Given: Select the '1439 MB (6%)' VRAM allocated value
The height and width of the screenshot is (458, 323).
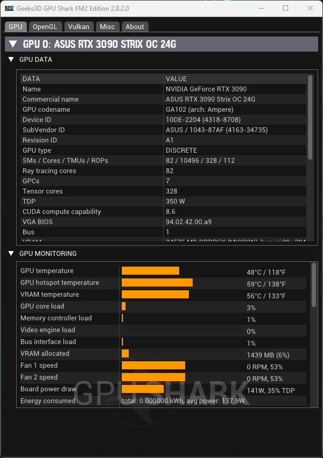Looking at the screenshot, I should (x=268, y=355).
